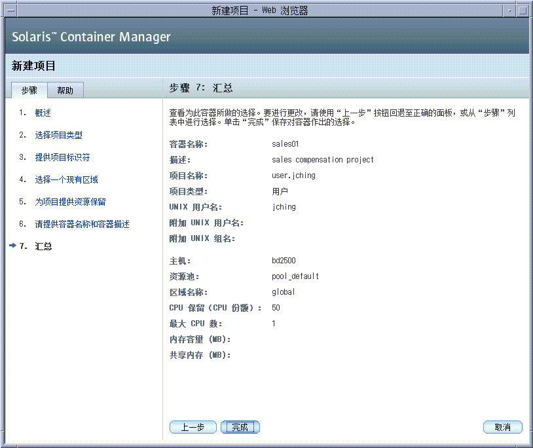Click the resource pool value pool_default

(x=295, y=276)
